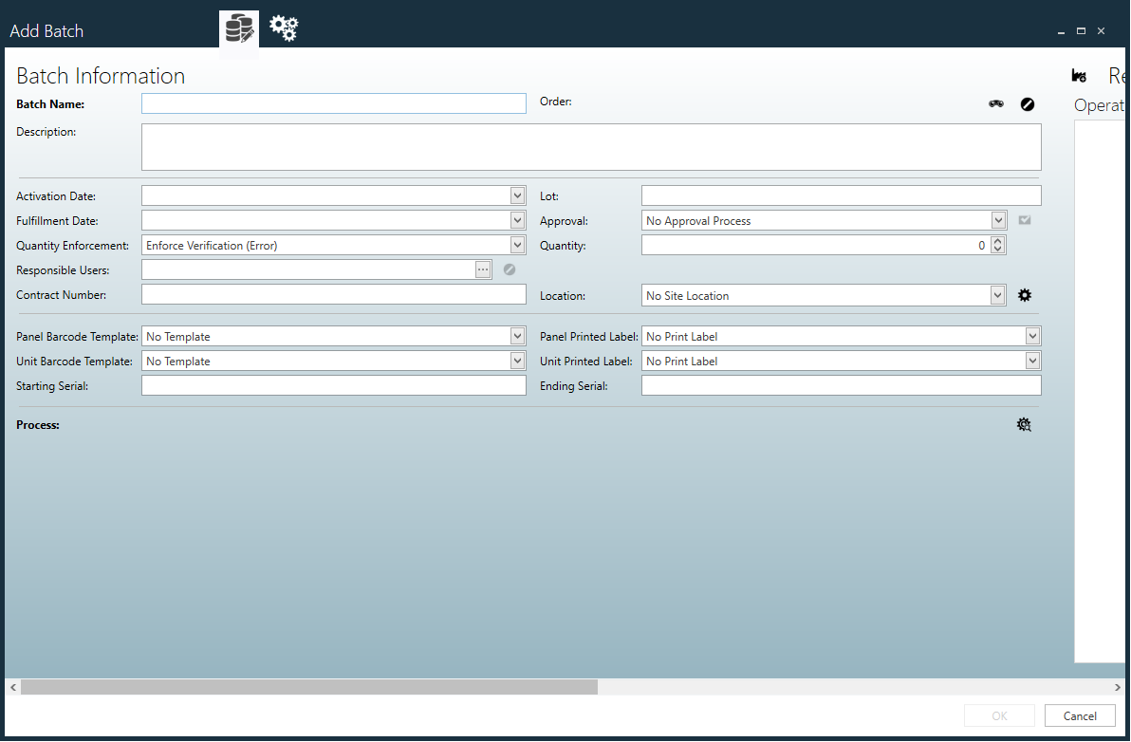Click the factory add icon in right panel
This screenshot has width=1131, height=742.
[1079, 74]
